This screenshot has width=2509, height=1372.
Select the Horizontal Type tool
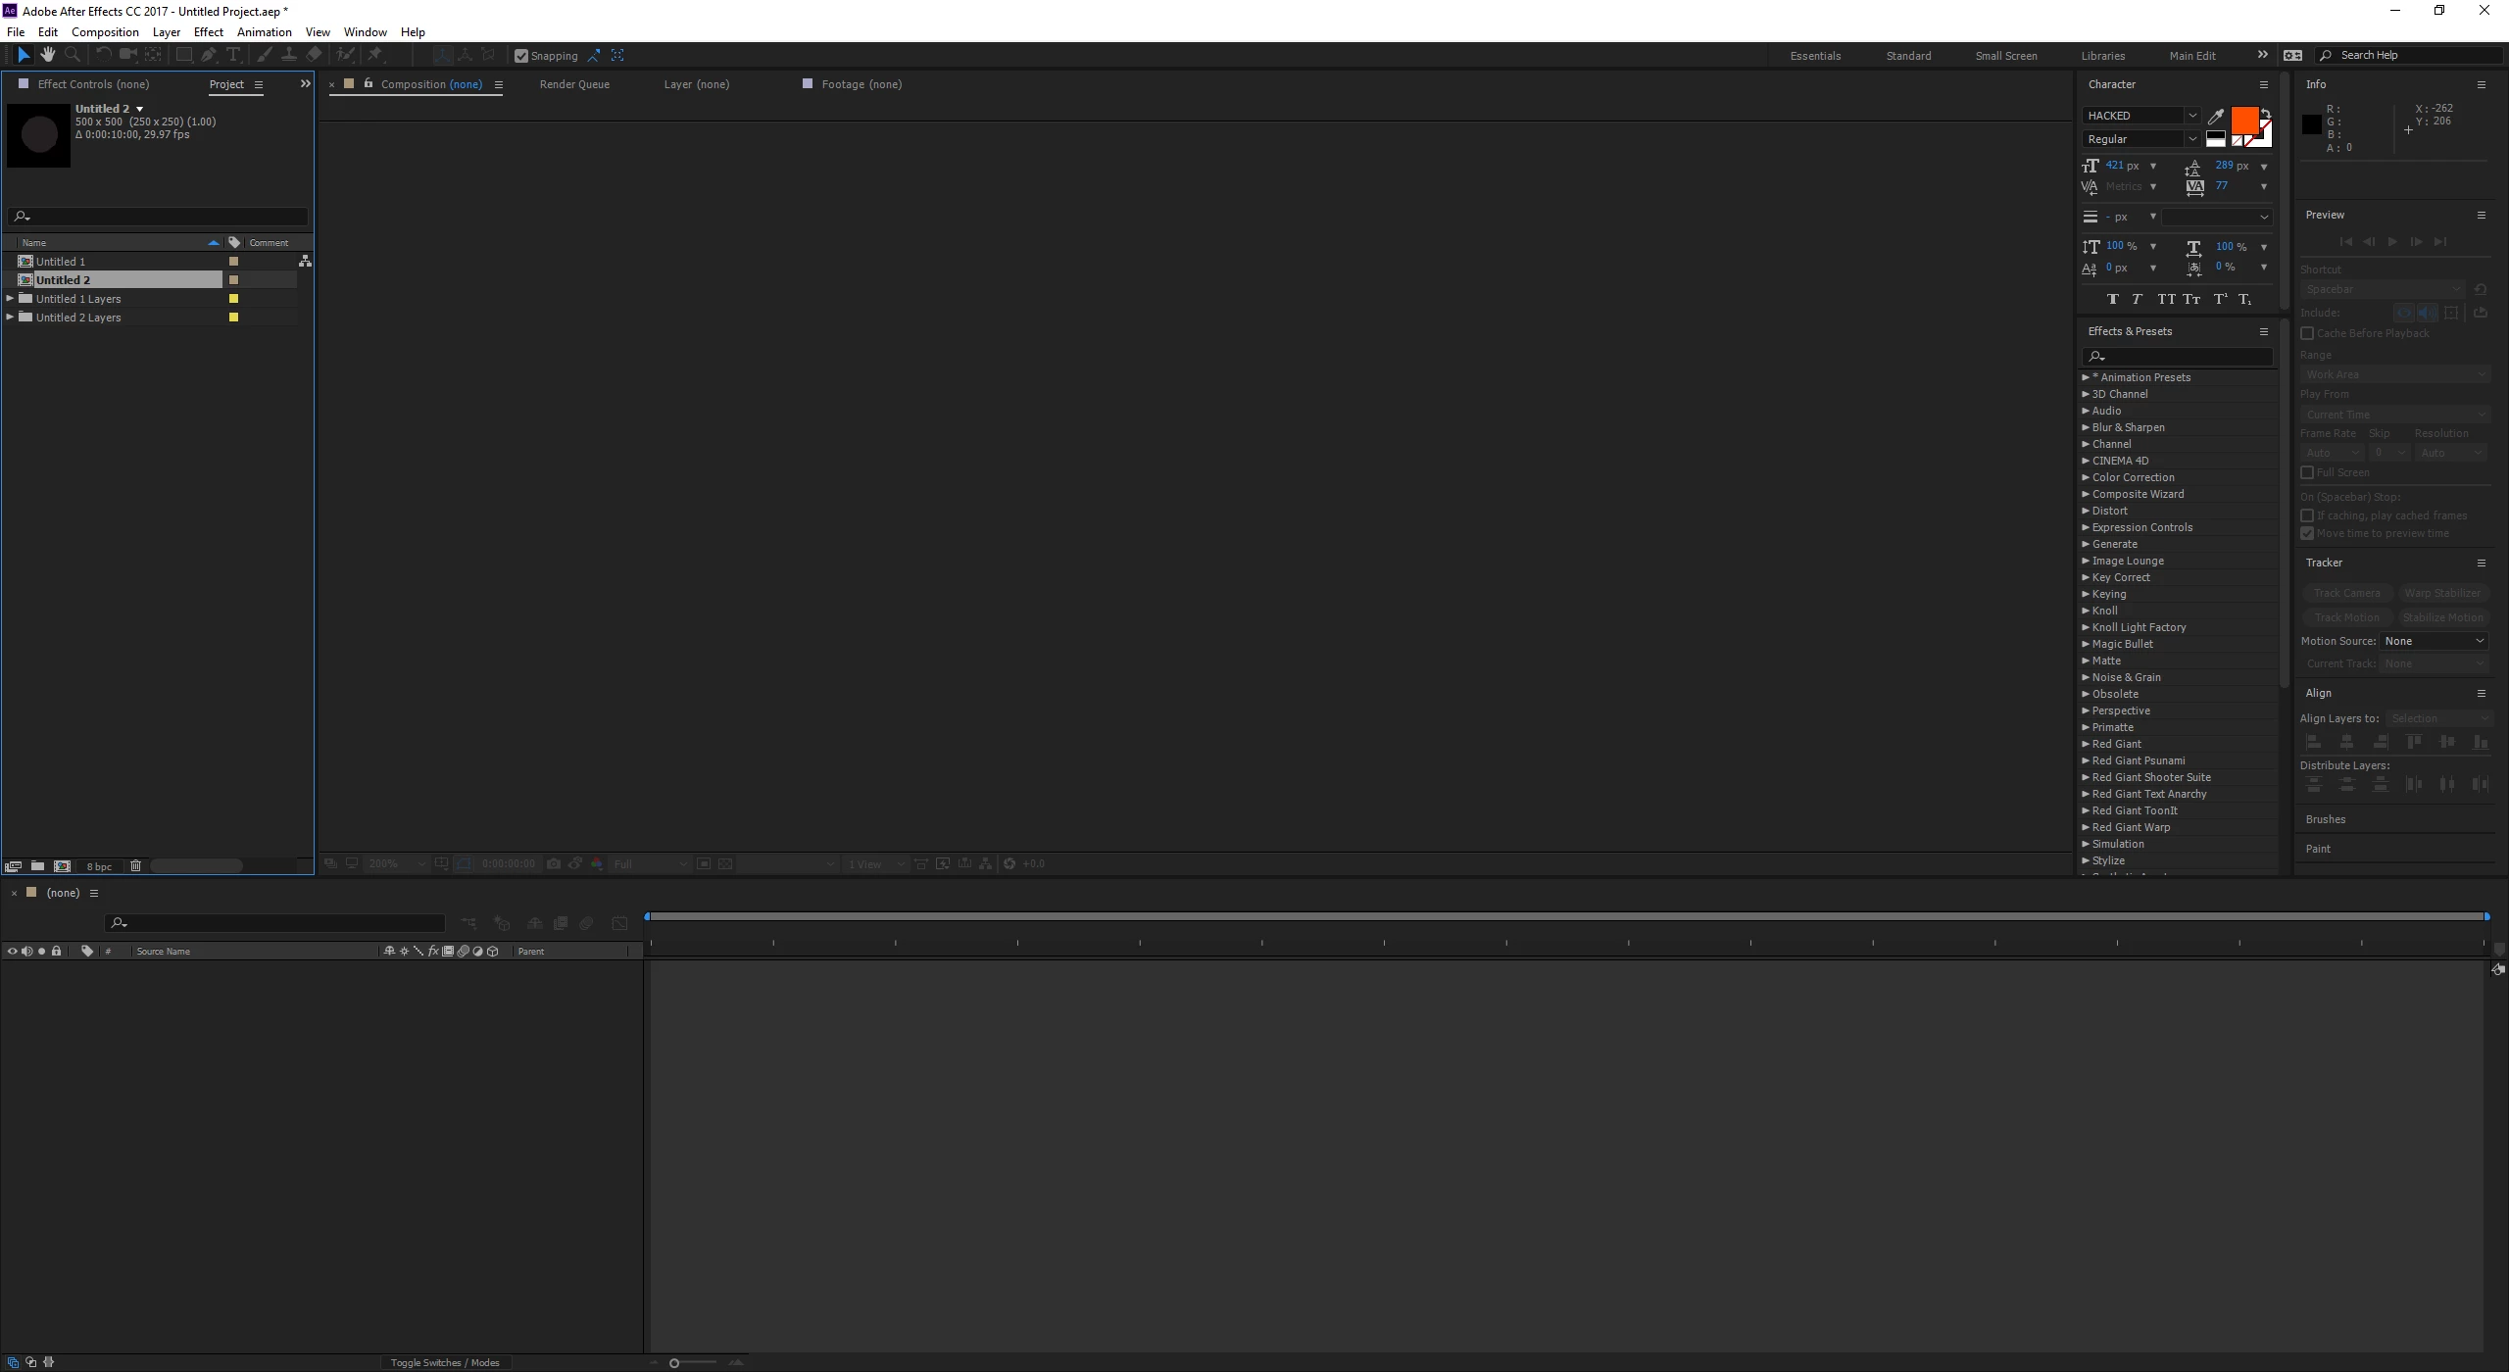click(233, 55)
